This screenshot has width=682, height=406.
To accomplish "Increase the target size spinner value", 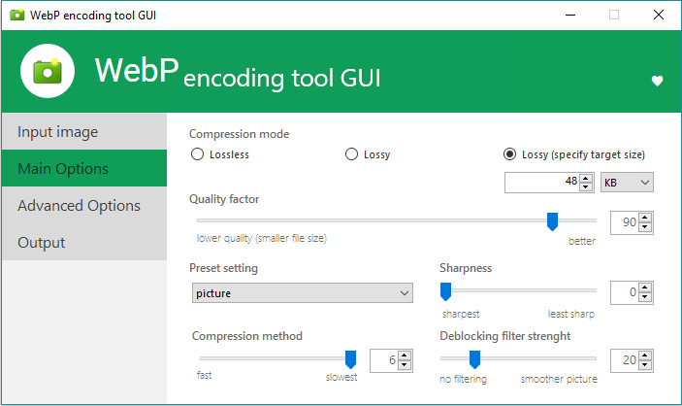I will 585,178.
